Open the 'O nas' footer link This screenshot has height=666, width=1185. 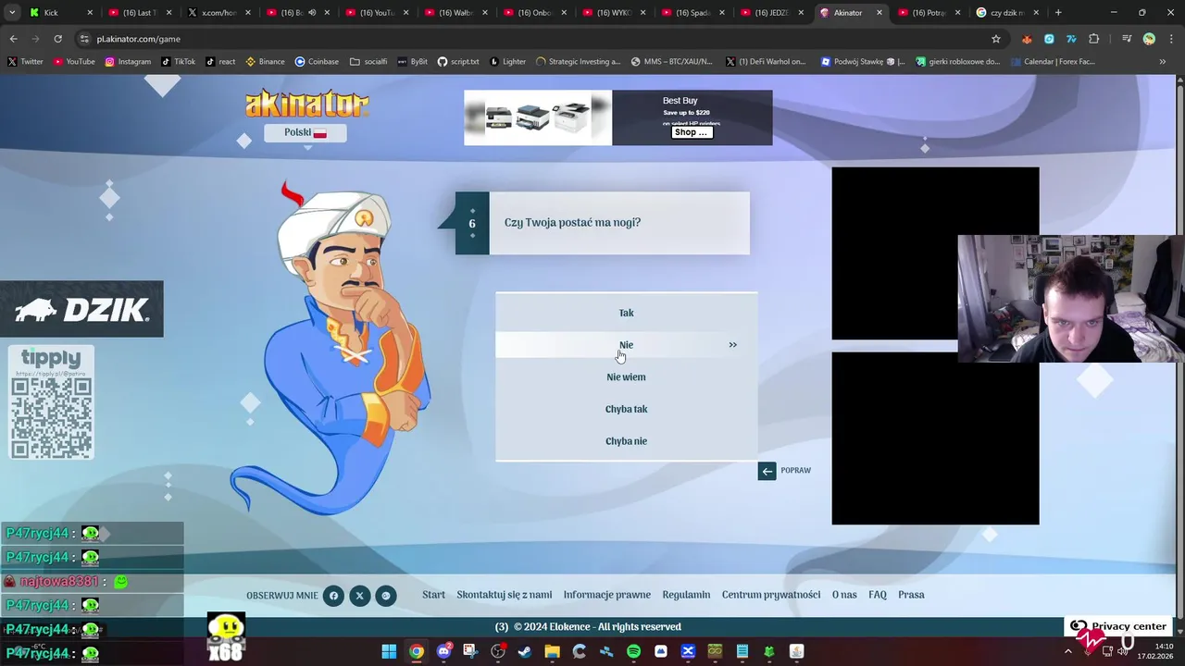point(844,595)
